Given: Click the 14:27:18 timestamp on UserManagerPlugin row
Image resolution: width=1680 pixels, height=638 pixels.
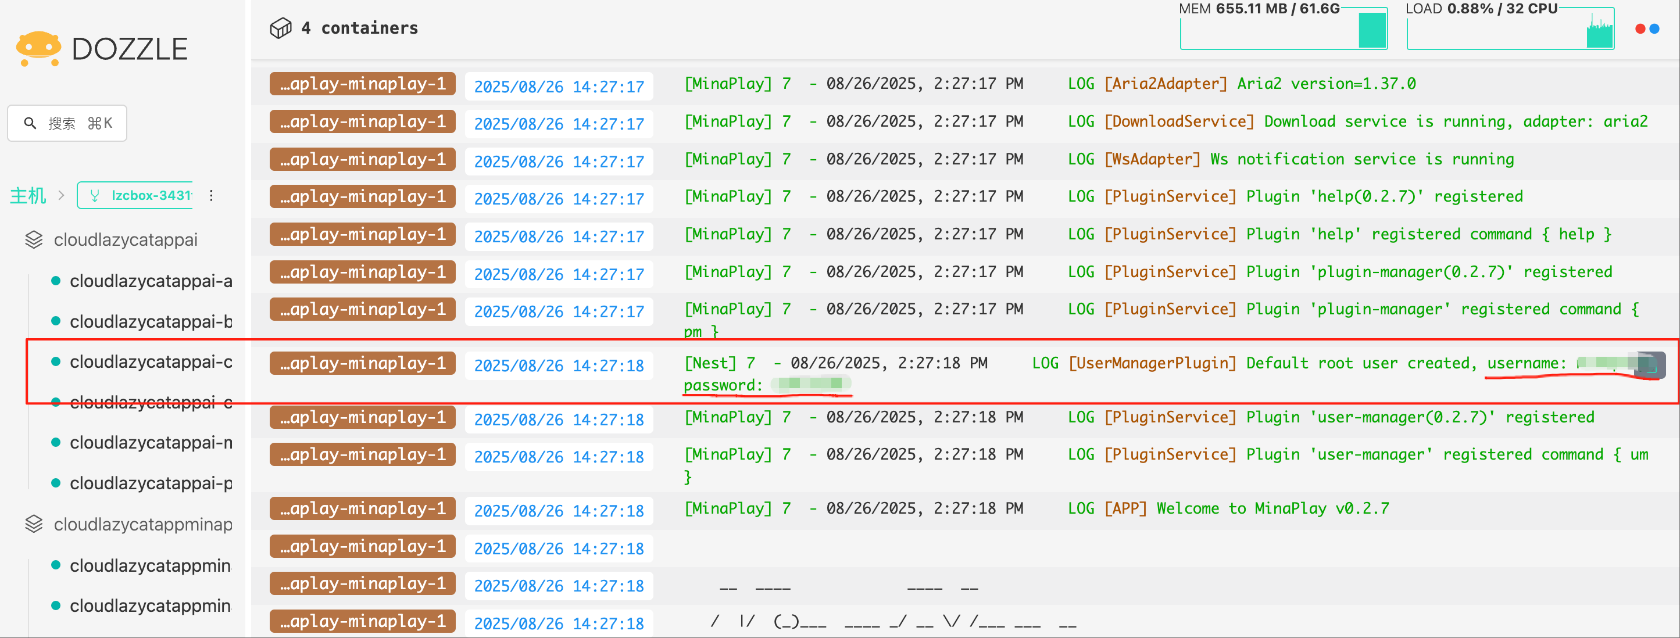Looking at the screenshot, I should click(559, 365).
